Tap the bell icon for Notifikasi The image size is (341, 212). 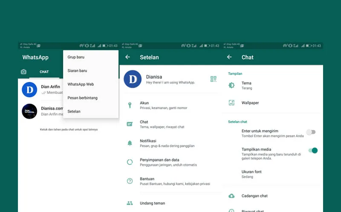(130, 143)
